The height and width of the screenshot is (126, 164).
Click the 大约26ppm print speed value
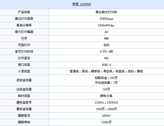pos(106,19)
